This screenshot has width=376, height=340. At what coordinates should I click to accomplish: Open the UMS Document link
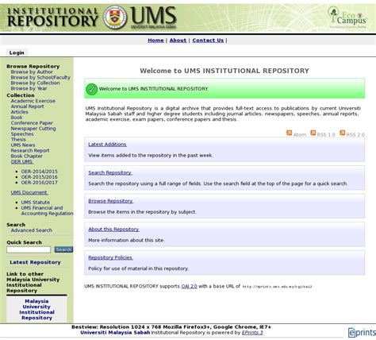click(29, 192)
